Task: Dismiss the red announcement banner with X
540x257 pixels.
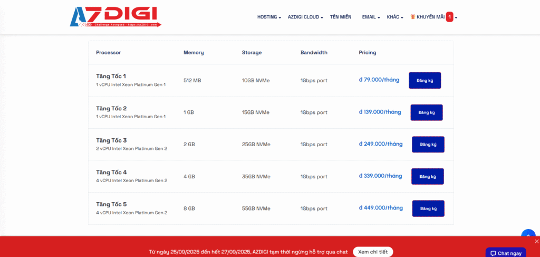Action: point(536,241)
